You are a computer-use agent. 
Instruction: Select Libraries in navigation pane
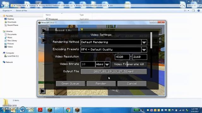[x=9, y=31]
